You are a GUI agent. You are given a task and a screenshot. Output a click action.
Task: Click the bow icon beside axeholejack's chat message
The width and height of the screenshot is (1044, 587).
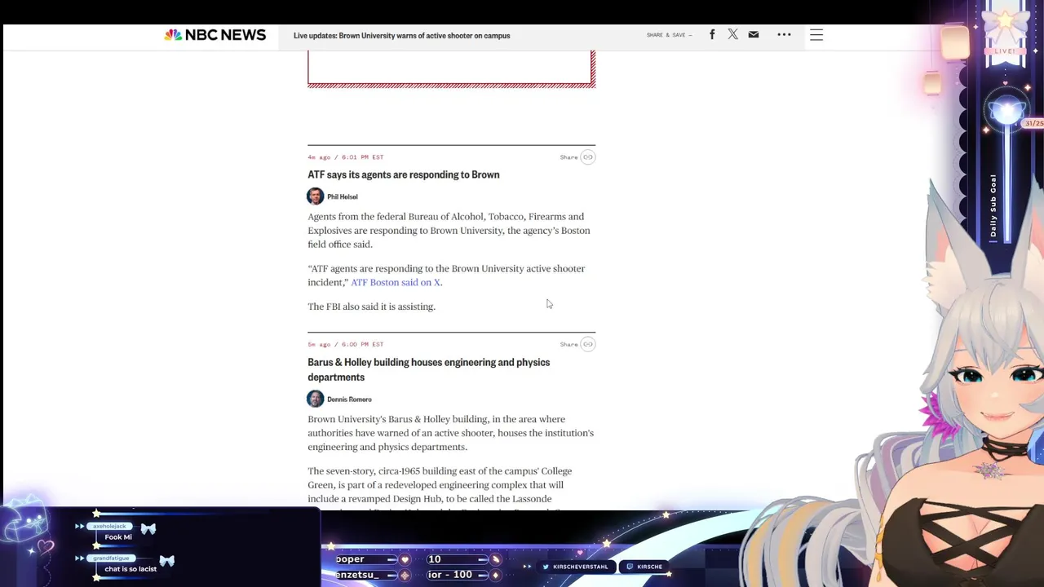click(148, 529)
